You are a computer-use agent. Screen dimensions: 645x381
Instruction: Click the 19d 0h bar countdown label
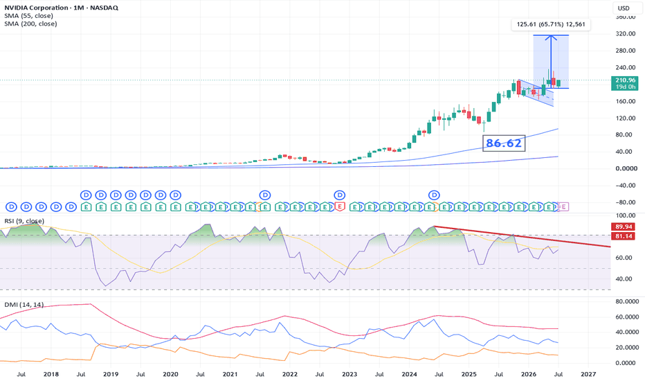625,87
